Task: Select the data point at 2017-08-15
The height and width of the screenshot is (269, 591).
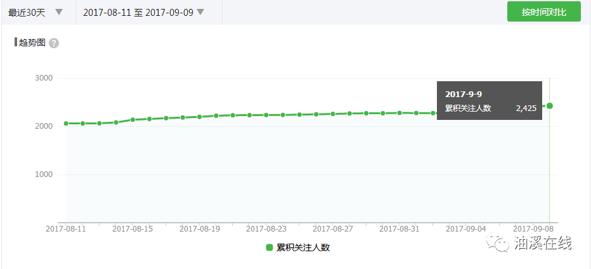Action: point(133,120)
